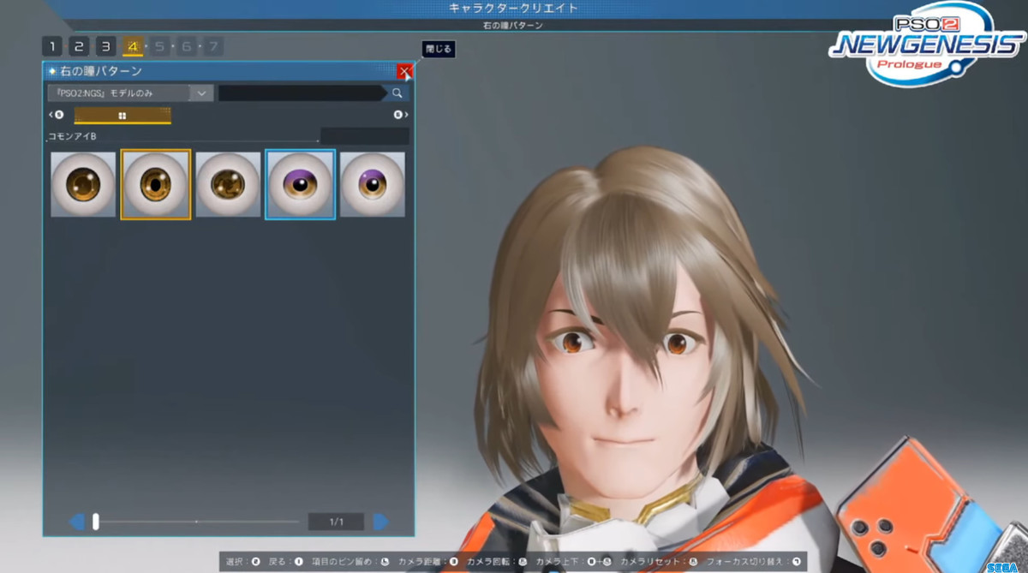Click the 1/1 page indicator

coord(336,522)
